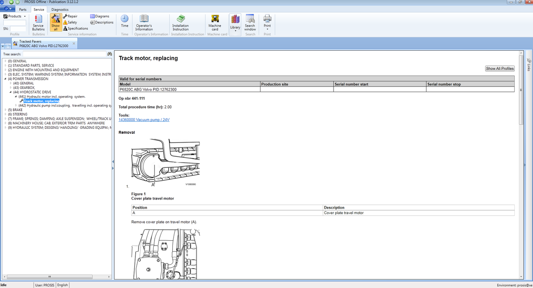Select the Service ribbon tab
The height and width of the screenshot is (288, 533).
coord(39,9)
